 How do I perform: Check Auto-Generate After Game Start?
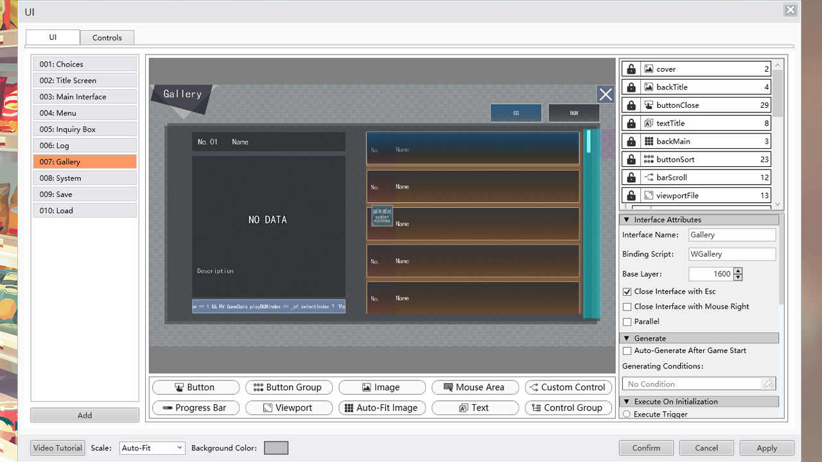(627, 350)
